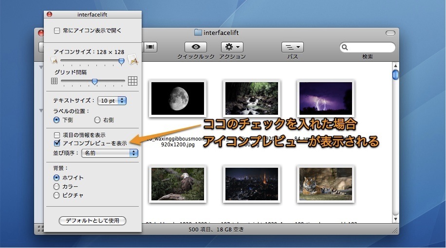Click the icon size slider handle
446x248 pixels.
tap(121, 61)
